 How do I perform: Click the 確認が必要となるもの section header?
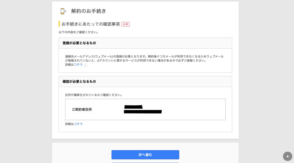79,82
